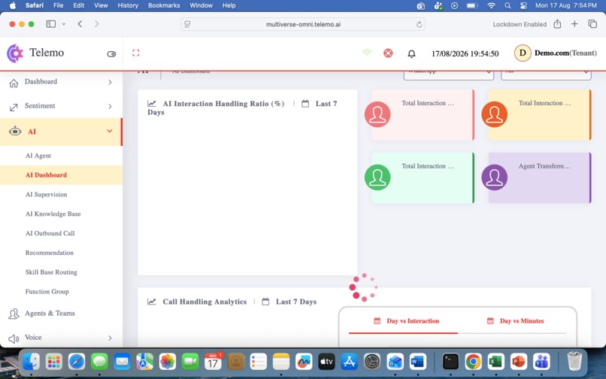This screenshot has height=379, width=606.
Task: Click the Call Handling Analytics heading
Action: coord(205,302)
